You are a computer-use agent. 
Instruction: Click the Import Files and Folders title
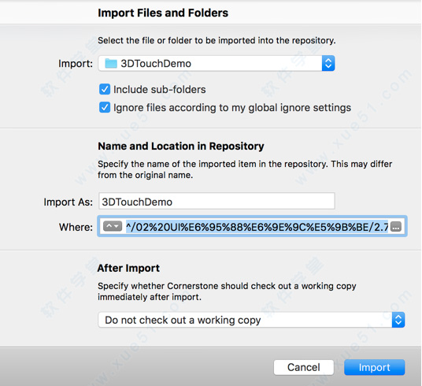click(x=163, y=13)
